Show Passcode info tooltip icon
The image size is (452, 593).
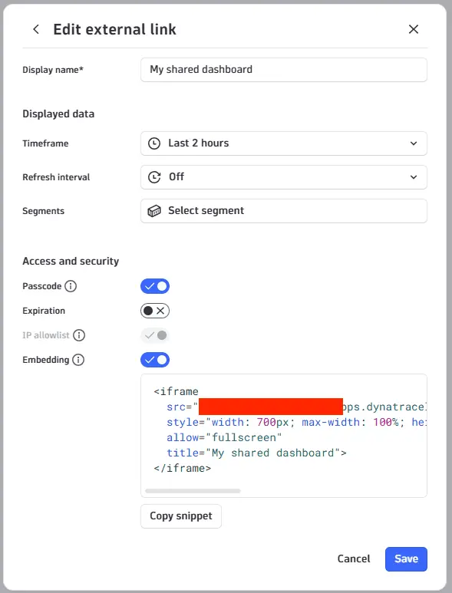(x=71, y=286)
